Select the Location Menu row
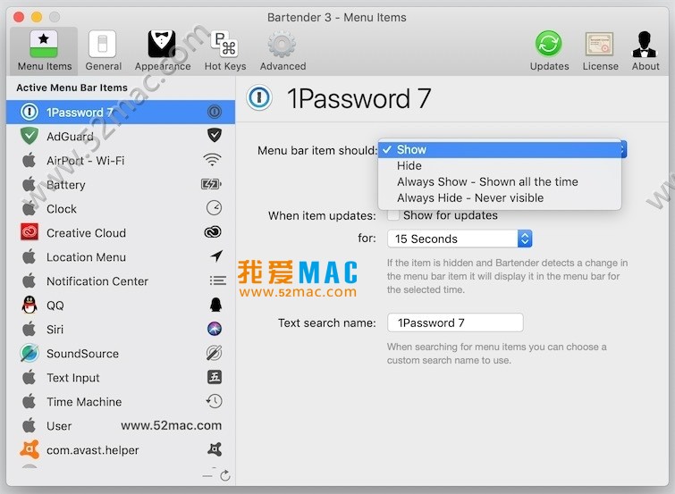The image size is (675, 494). coord(121,257)
